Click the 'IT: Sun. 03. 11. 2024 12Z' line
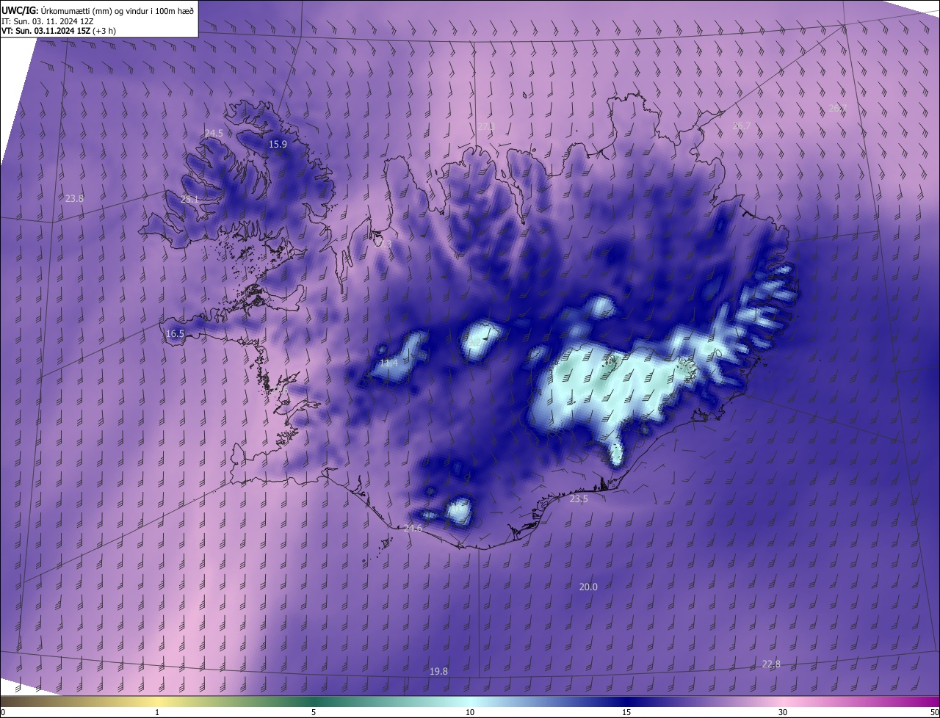Image resolution: width=940 pixels, height=718 pixels. [x=48, y=21]
